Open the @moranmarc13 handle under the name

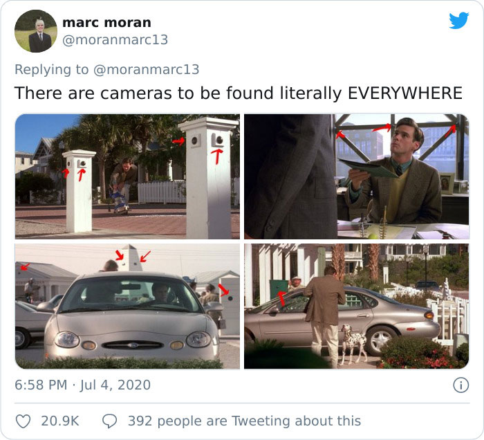[115, 40]
